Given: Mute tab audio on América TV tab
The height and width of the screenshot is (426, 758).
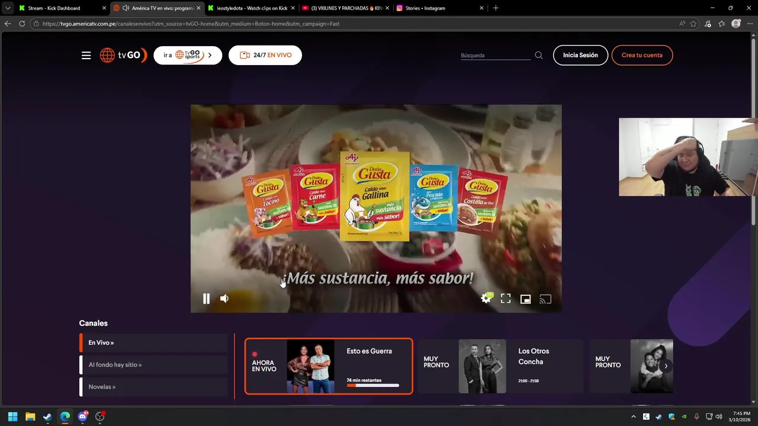Looking at the screenshot, I should click(126, 8).
